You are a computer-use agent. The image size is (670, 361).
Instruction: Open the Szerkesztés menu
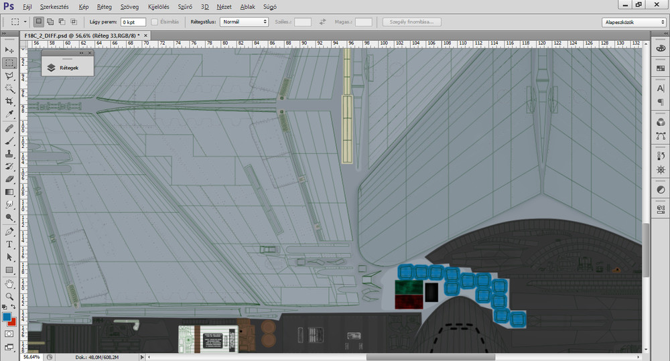(54, 7)
